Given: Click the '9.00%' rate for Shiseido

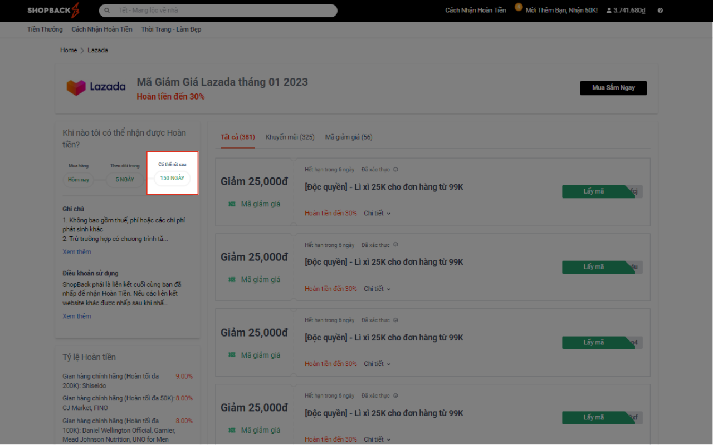Looking at the screenshot, I should point(184,377).
